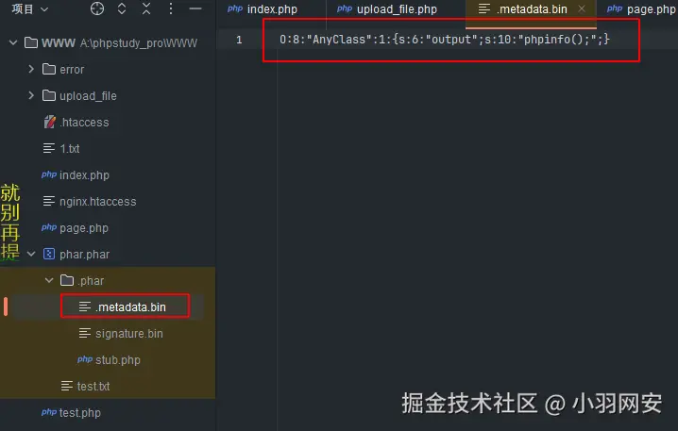Switch to page.php editor tab
Image resolution: width=678 pixels, height=431 pixels.
click(x=641, y=9)
